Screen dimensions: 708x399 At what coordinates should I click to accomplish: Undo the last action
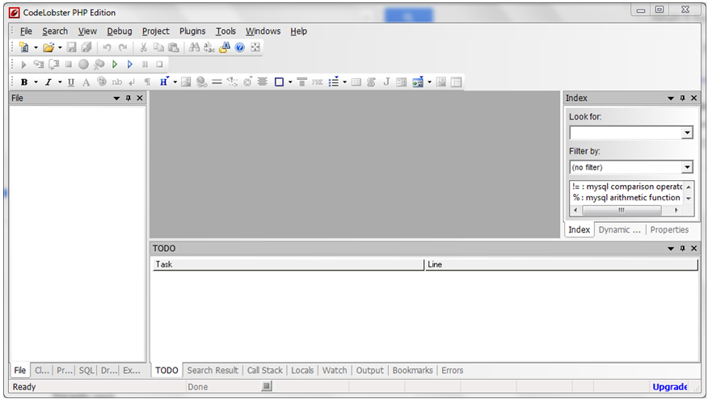click(107, 48)
